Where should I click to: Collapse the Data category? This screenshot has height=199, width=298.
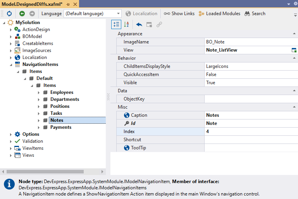coord(294,91)
